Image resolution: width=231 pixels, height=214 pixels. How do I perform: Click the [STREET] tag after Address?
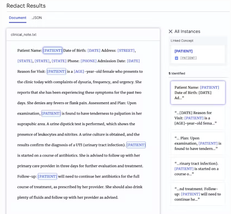coord(126,50)
